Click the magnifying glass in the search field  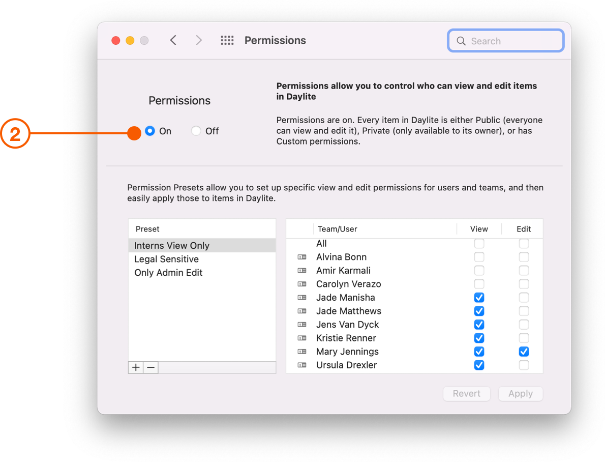(x=461, y=41)
